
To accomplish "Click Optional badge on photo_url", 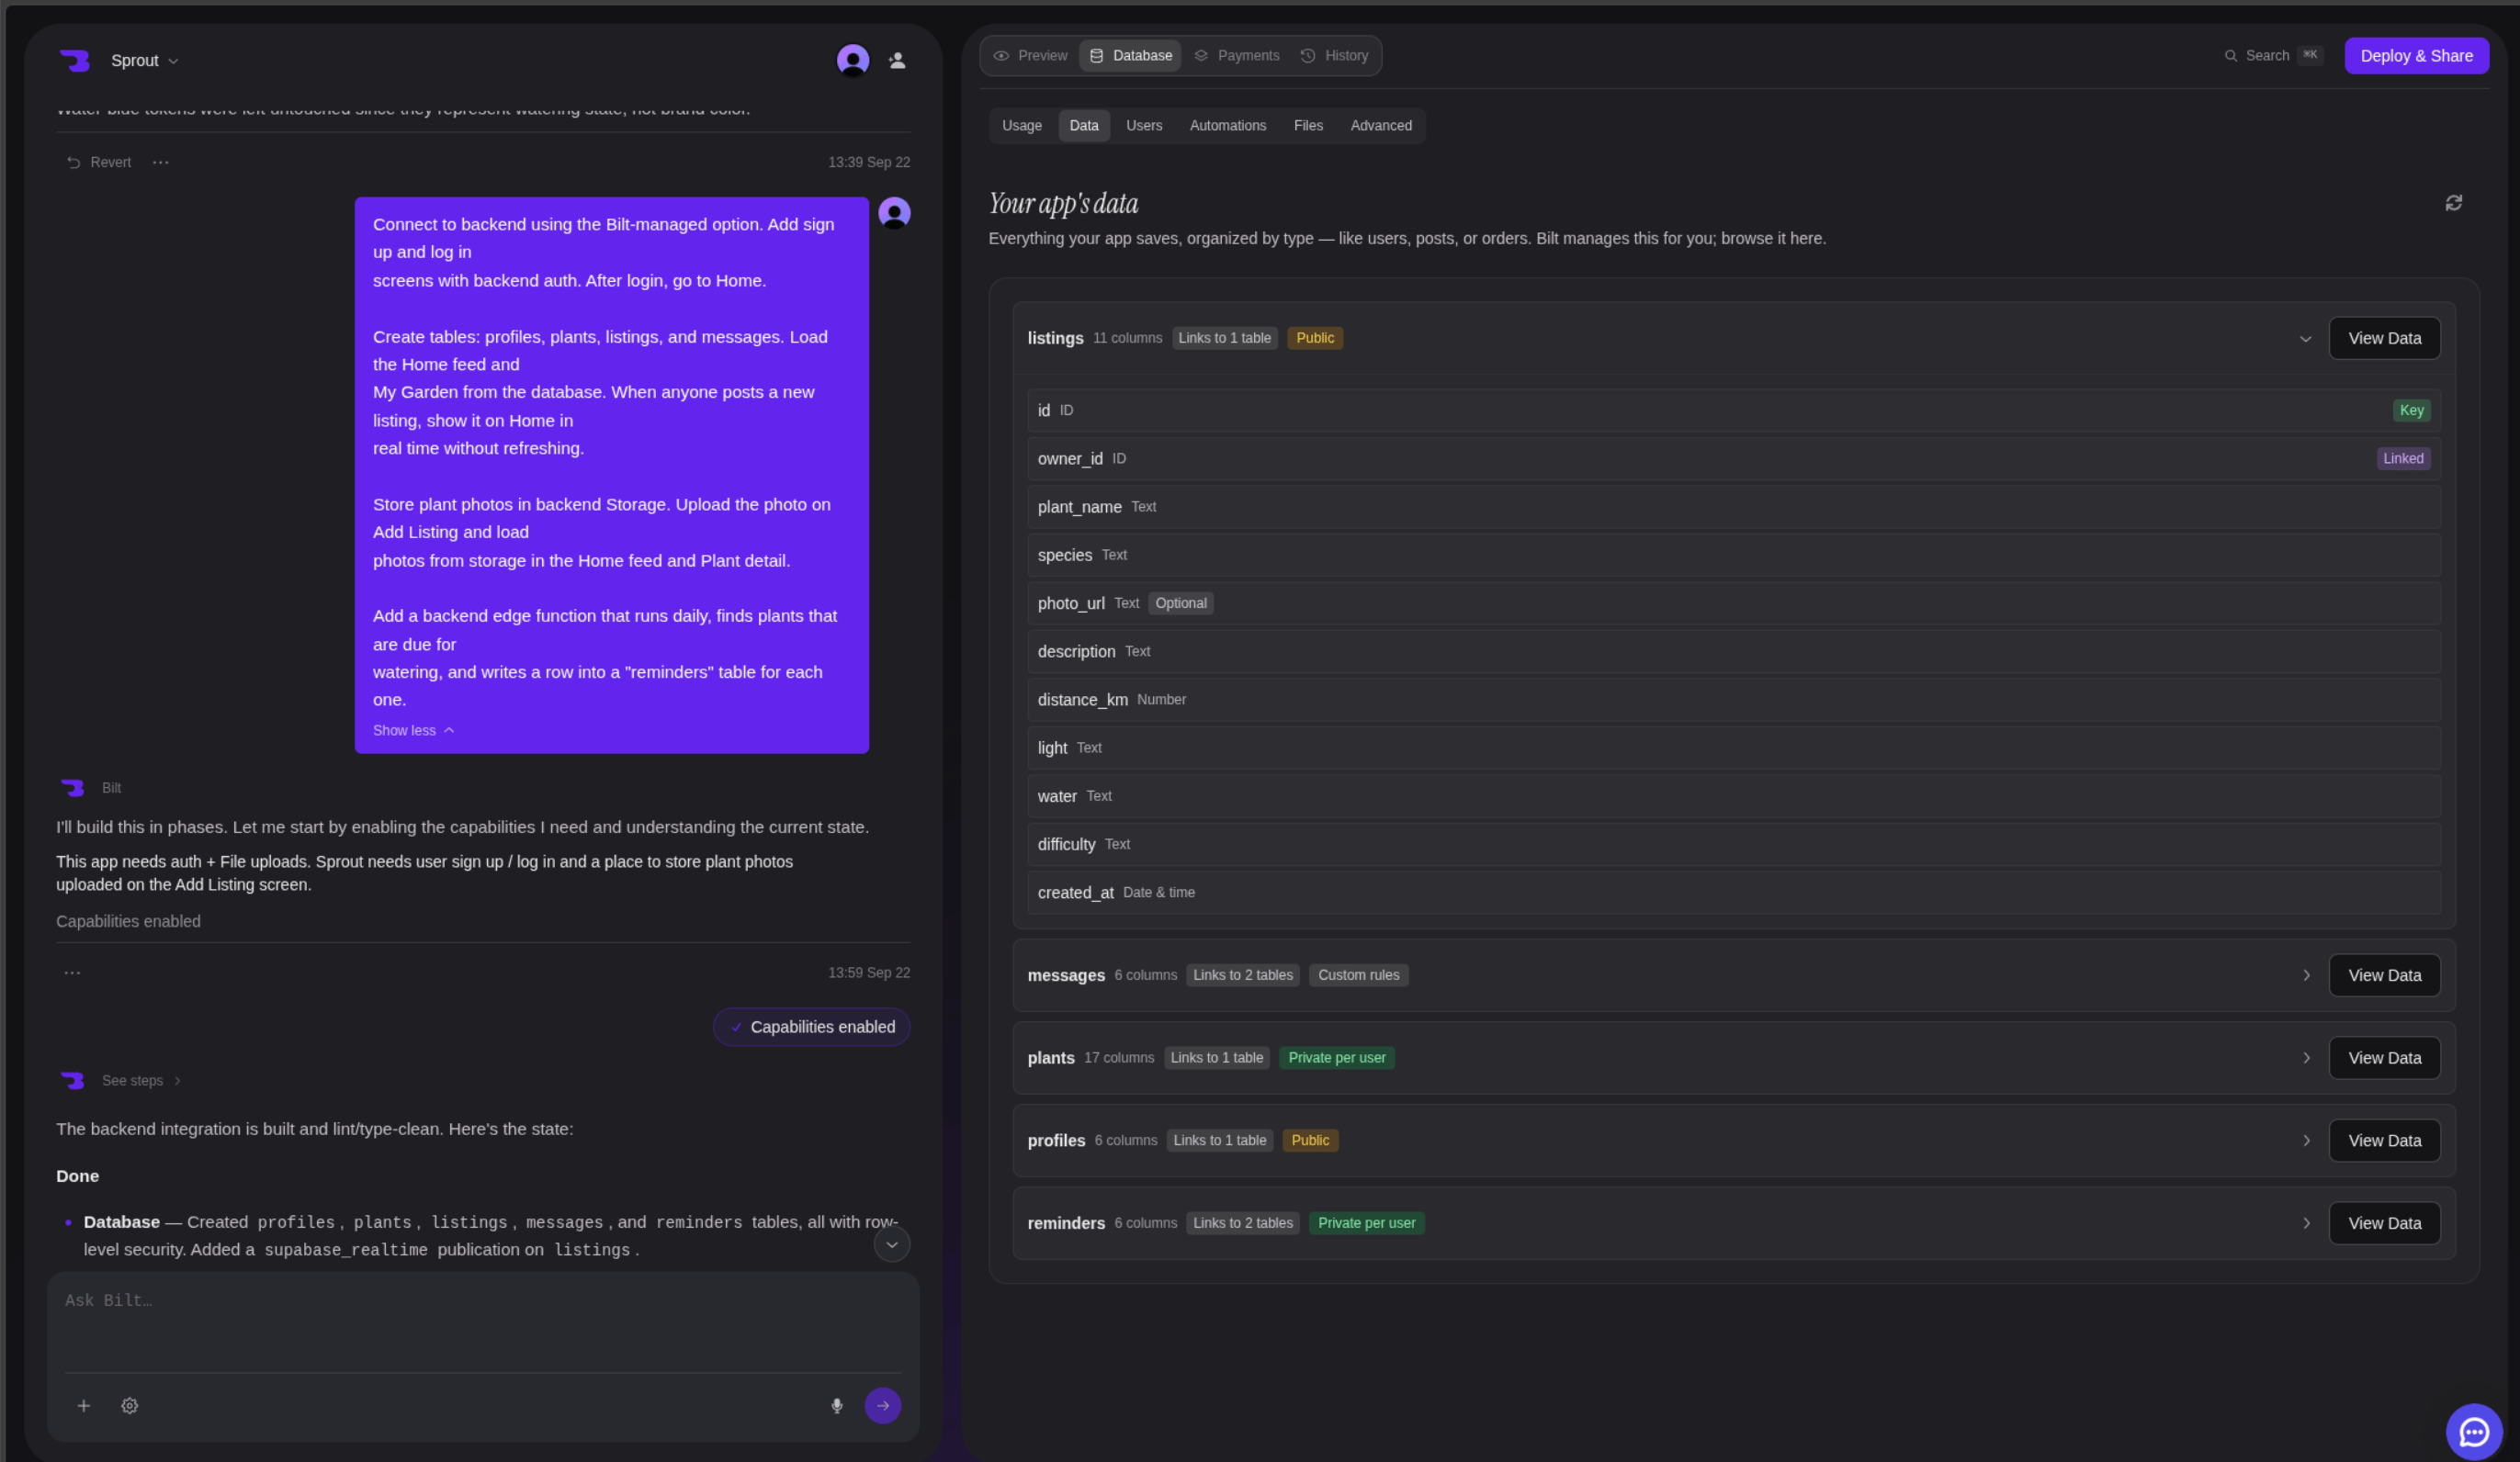I will point(1180,603).
